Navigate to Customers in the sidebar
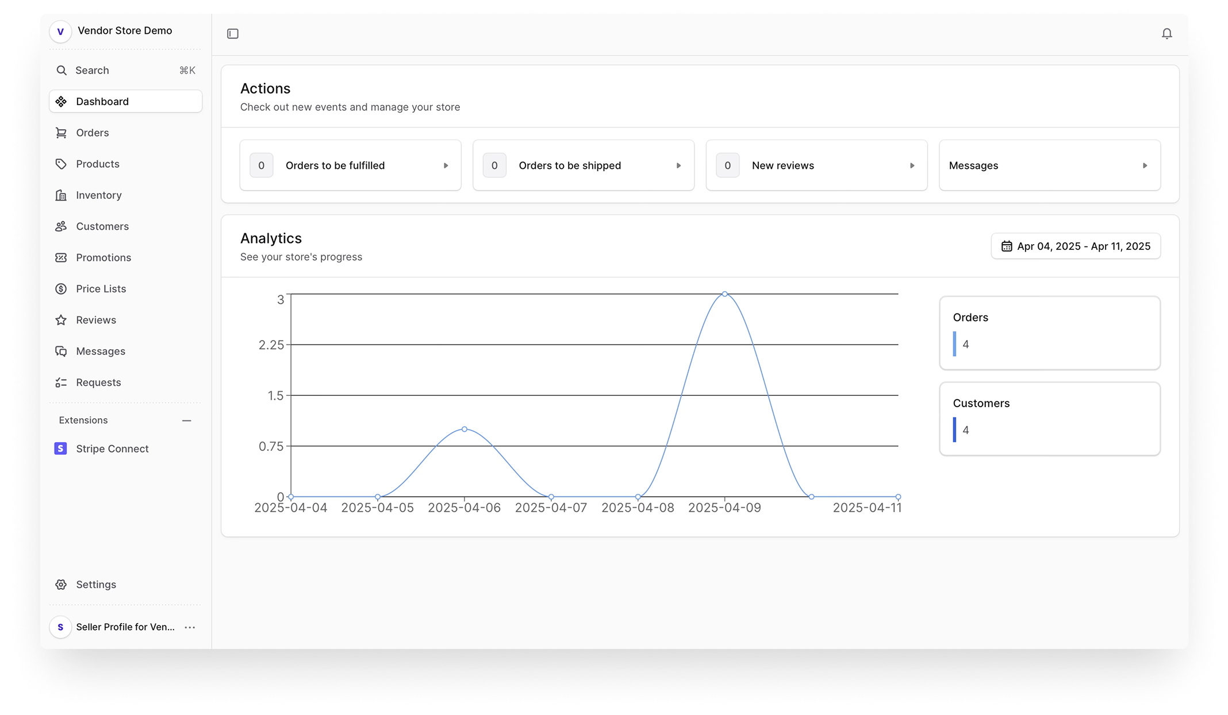 click(126, 226)
